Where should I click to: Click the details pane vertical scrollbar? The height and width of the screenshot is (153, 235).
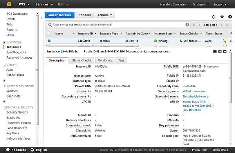(x=230, y=78)
